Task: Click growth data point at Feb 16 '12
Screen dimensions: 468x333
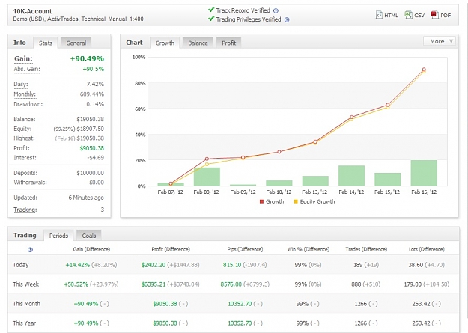Action: tap(424, 70)
